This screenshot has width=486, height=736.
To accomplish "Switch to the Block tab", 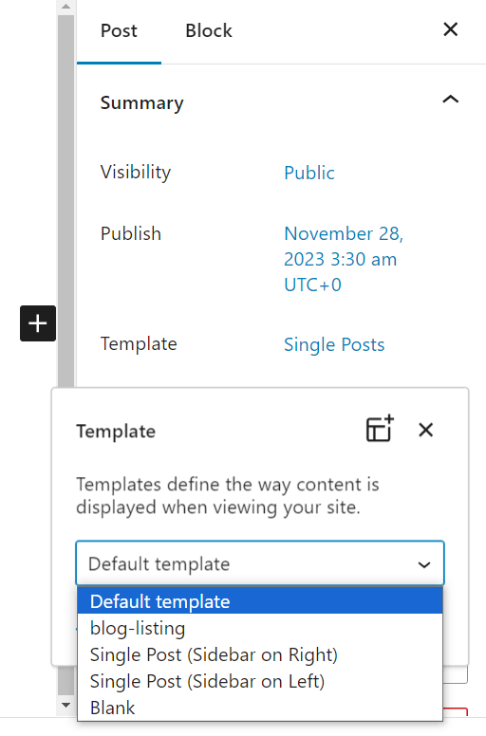I will (209, 31).
